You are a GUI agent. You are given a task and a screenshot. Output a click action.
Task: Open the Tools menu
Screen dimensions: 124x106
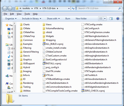(x=27, y=14)
